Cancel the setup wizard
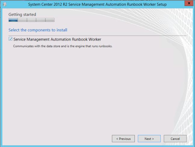 pos(175,139)
